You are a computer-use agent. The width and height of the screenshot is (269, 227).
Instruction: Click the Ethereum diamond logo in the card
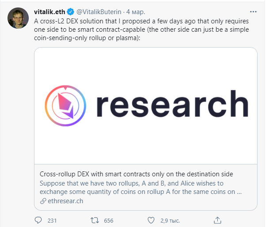point(66,104)
